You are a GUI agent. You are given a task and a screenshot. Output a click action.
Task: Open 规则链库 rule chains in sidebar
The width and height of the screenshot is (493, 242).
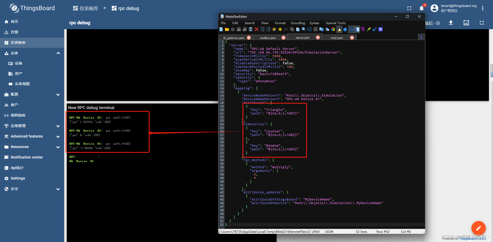(x=32, y=115)
